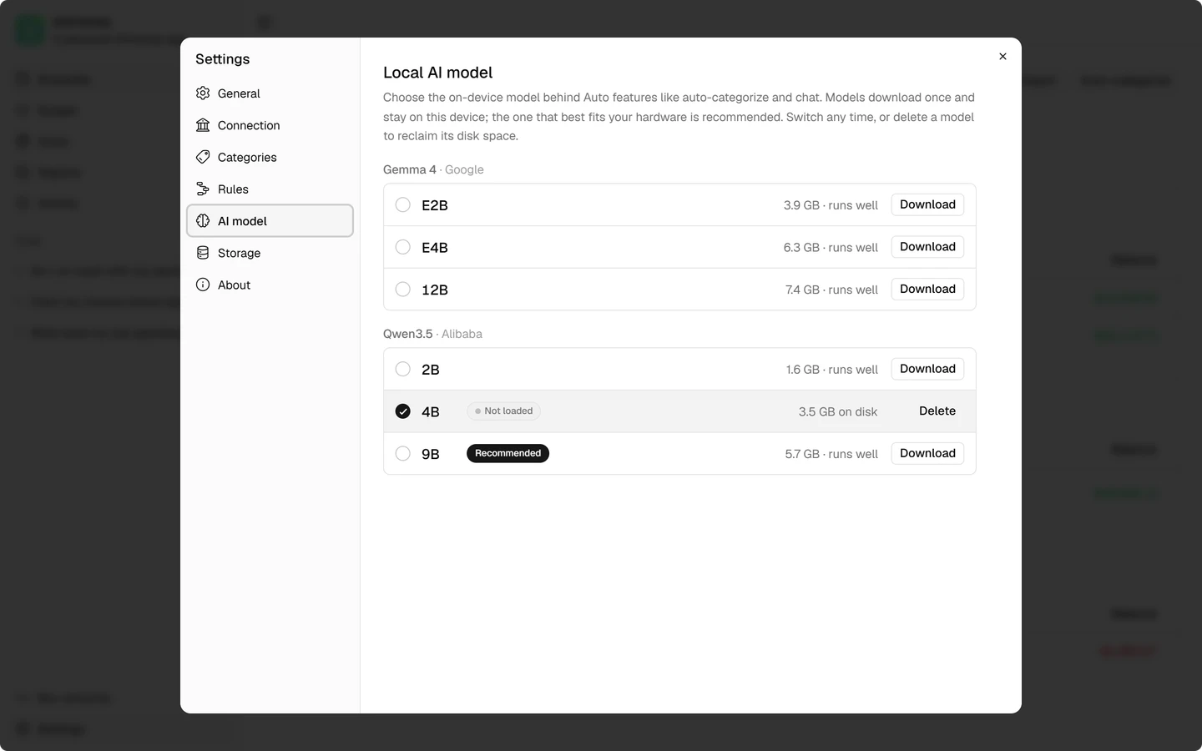
Task: Choose the Gemma 4 12B radio button
Action: point(403,290)
